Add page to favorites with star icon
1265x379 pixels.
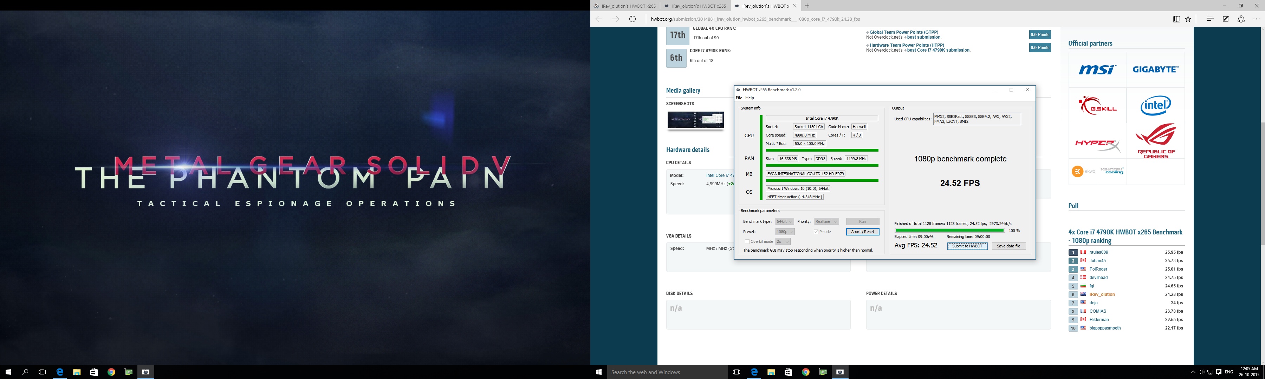tap(1188, 19)
